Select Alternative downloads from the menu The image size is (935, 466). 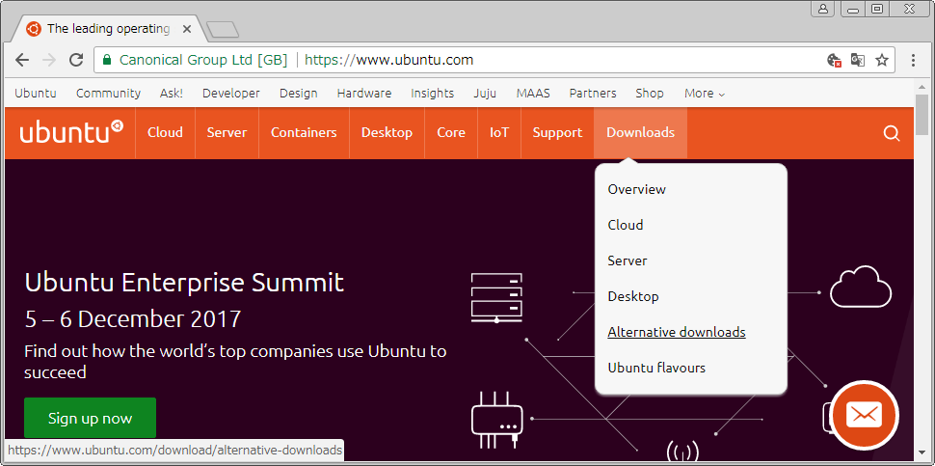676,332
